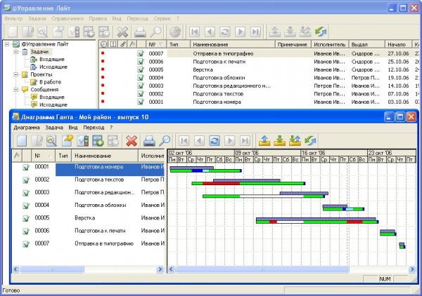The width and height of the screenshot is (422, 296).
Task: Click the delete X icon in main window toolbar
Action: pyautogui.click(x=122, y=32)
